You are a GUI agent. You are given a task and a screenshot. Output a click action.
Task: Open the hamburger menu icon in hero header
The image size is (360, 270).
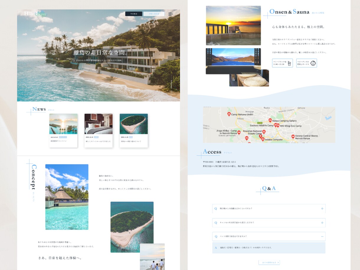[171, 14]
